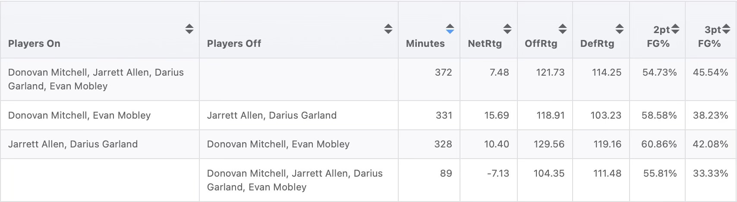737x202 pixels.
Task: Select the OffRtg column header label
Action: 541,43
